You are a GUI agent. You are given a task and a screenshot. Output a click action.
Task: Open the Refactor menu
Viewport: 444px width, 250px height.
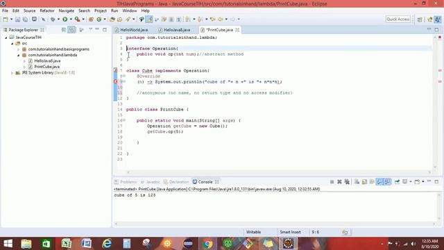(x=47, y=10)
